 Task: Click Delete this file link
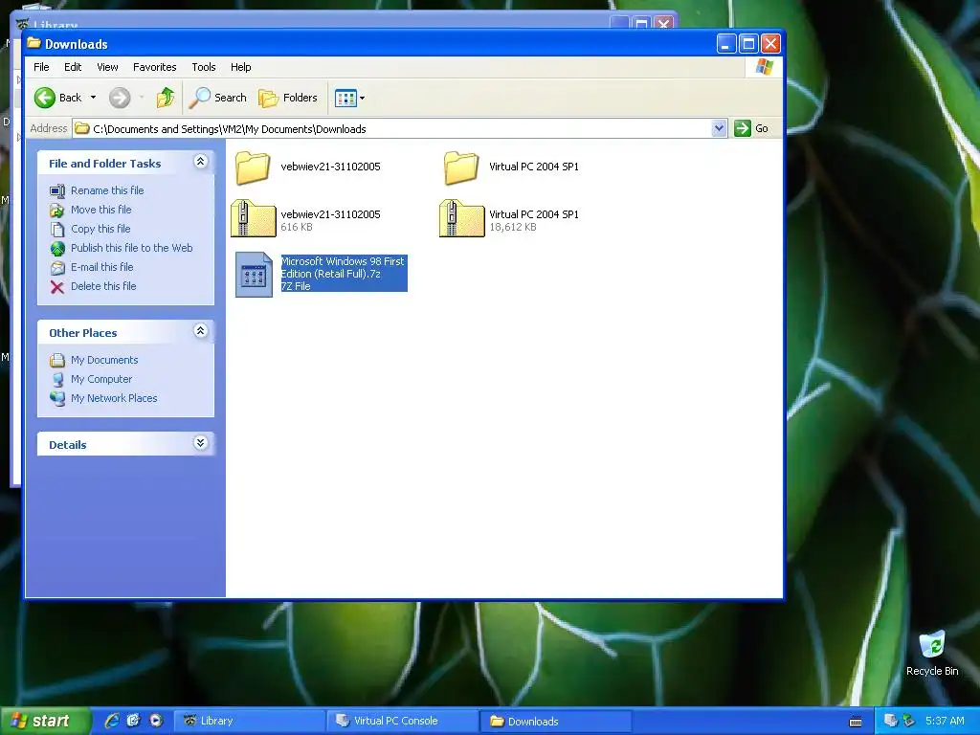pyautogui.click(x=103, y=286)
